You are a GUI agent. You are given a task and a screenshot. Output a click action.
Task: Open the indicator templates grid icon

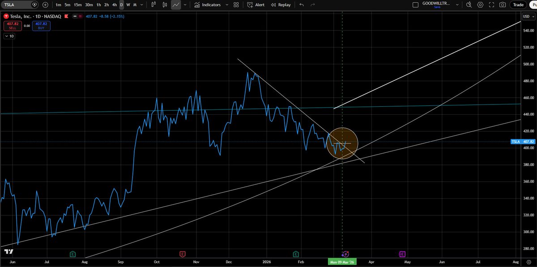click(x=236, y=5)
